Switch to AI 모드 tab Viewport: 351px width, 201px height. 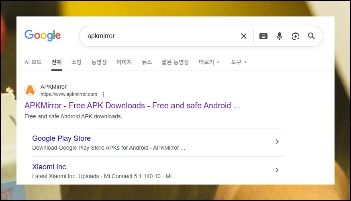click(x=33, y=62)
